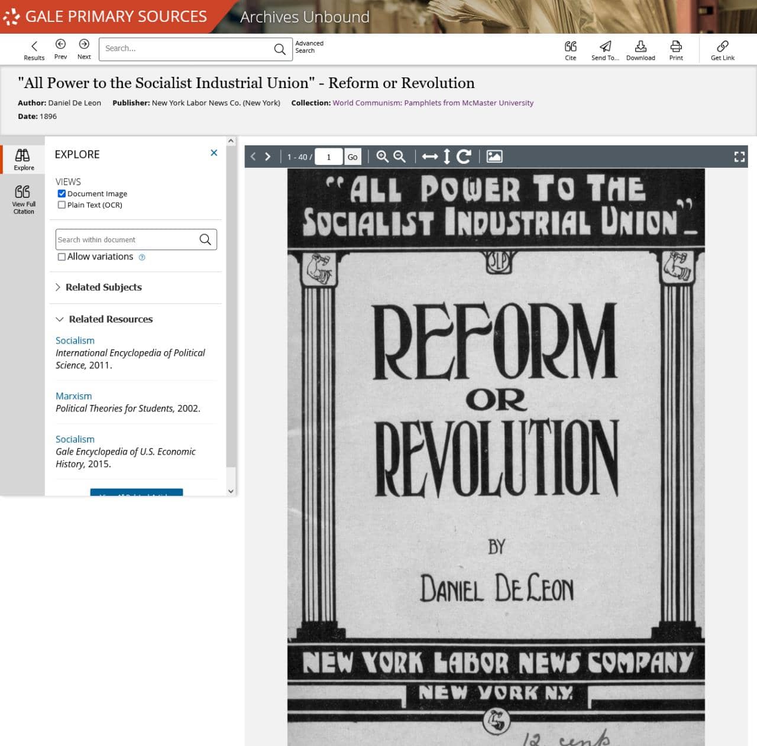The image size is (757, 746).
Task: Close the Explore panel
Action: pyautogui.click(x=214, y=153)
